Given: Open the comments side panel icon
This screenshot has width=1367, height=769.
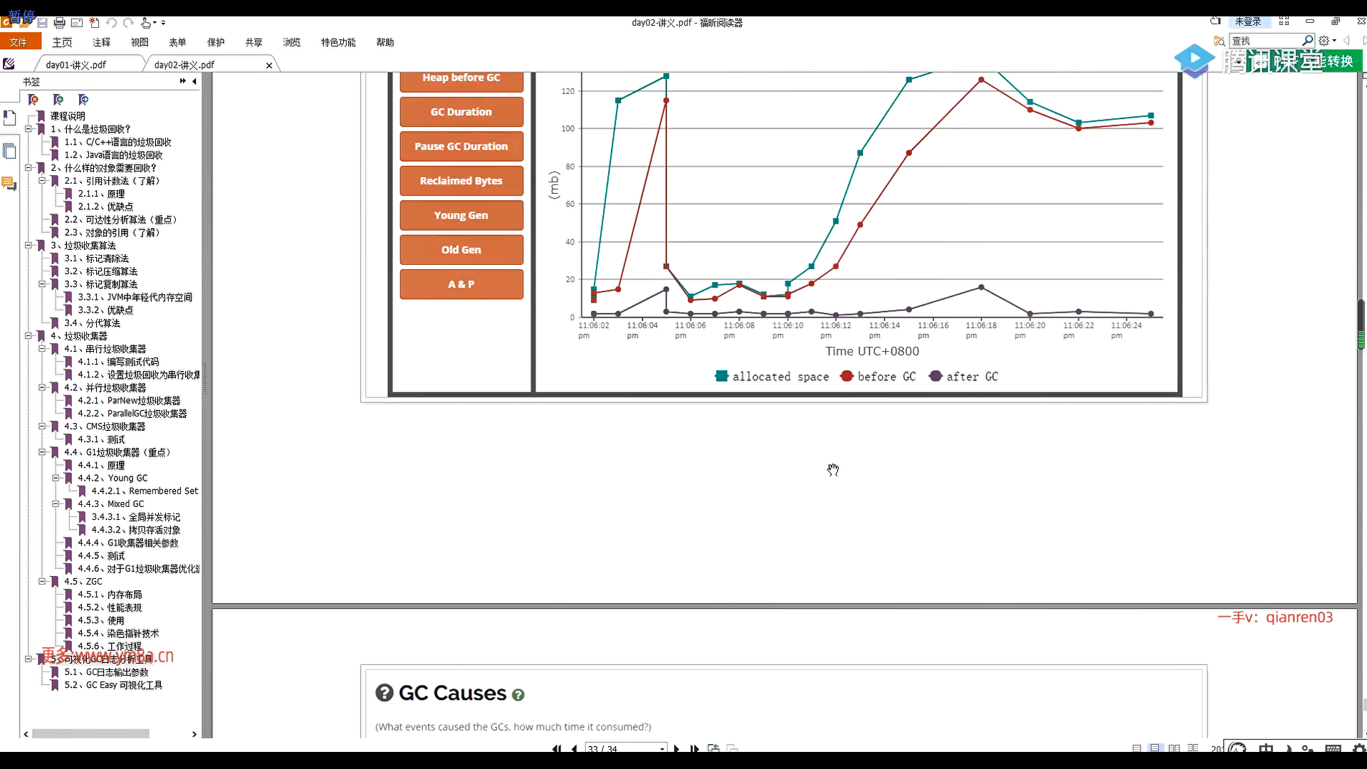Looking at the screenshot, I should pyautogui.click(x=9, y=184).
